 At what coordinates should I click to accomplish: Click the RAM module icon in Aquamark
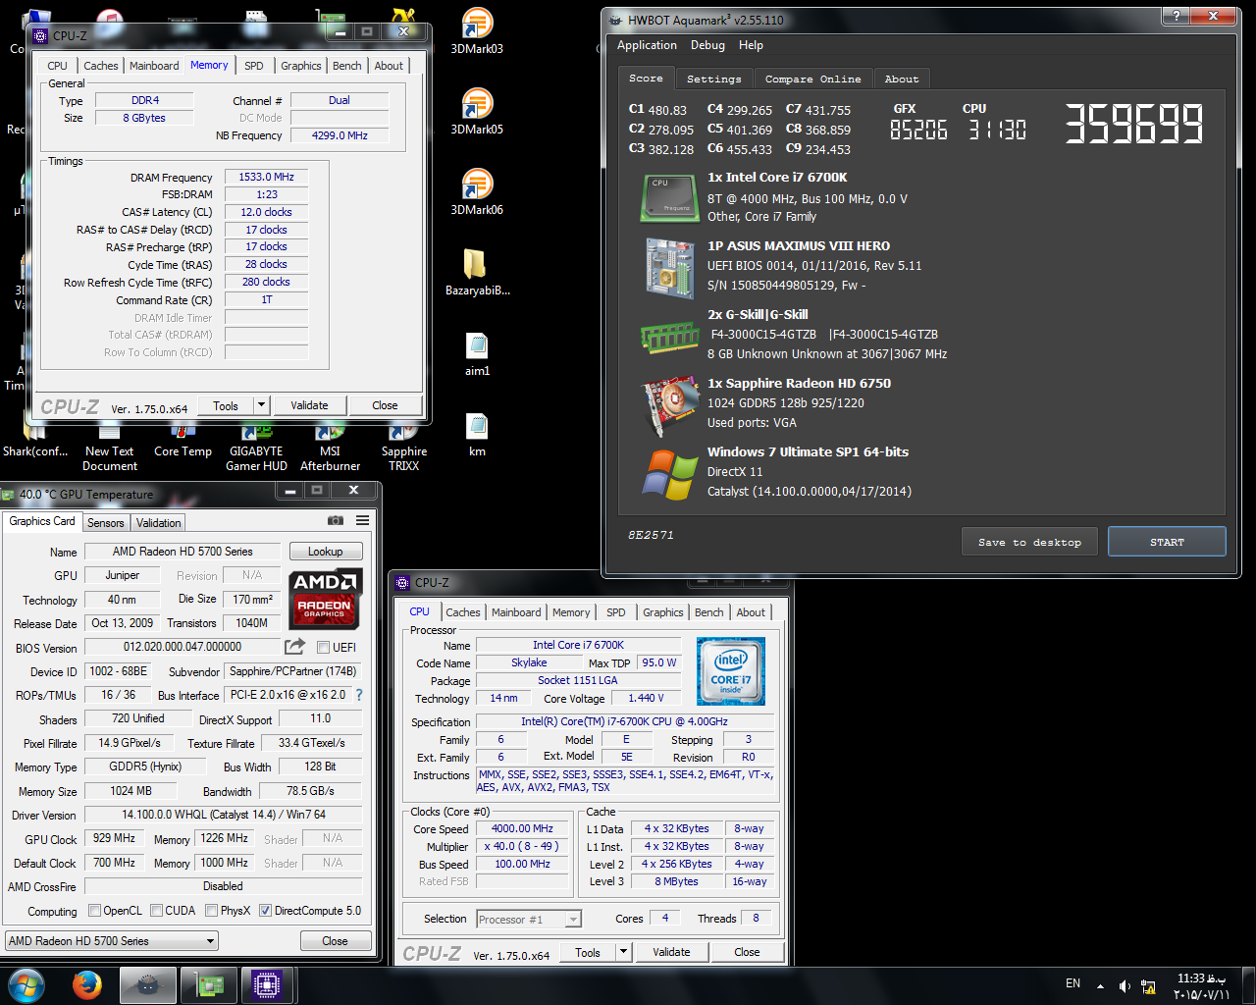coord(669,337)
